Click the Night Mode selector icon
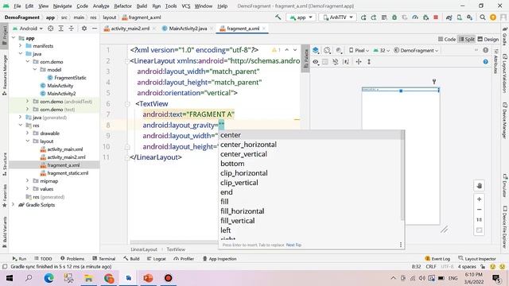 339,50
